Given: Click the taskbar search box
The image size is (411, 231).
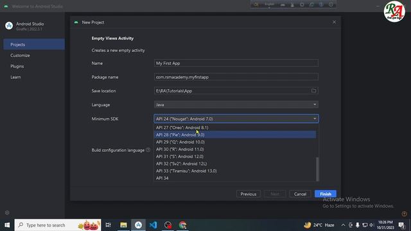Looking at the screenshot, I should 58,225.
